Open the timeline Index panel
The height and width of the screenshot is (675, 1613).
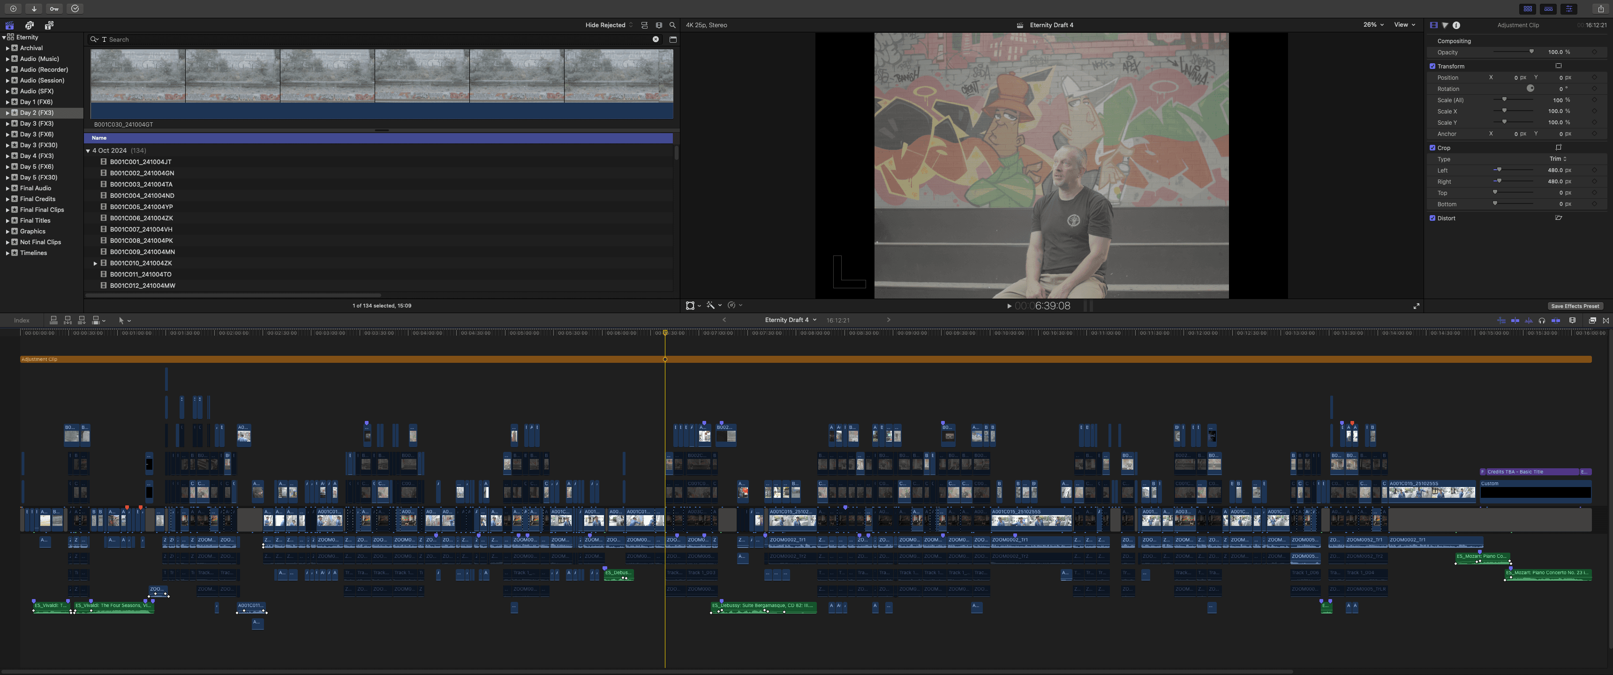22,321
